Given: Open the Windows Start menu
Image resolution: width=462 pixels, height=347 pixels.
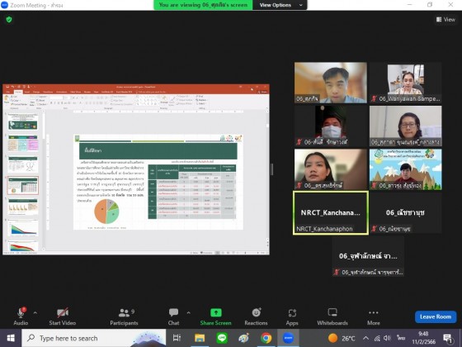Looking at the screenshot, I should coord(11,338).
